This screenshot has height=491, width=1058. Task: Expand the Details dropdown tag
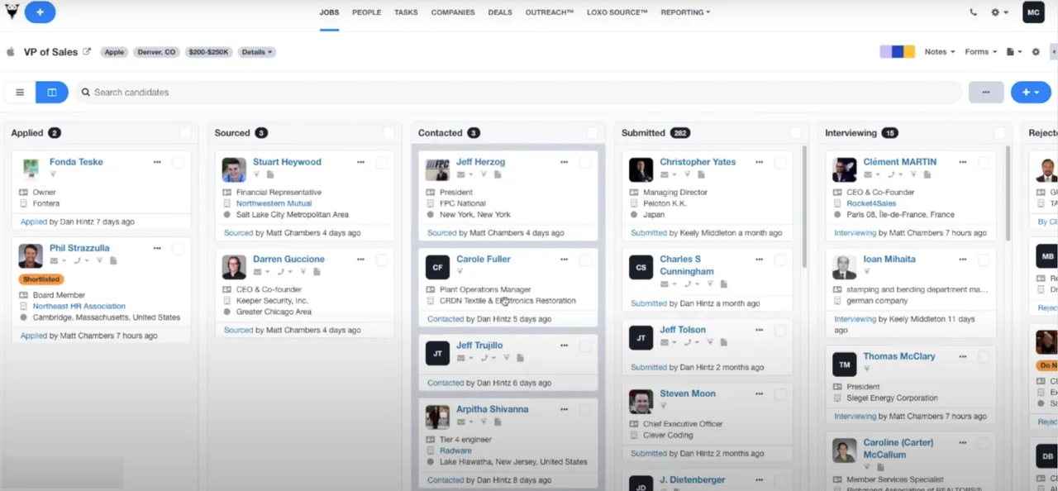[x=256, y=52]
